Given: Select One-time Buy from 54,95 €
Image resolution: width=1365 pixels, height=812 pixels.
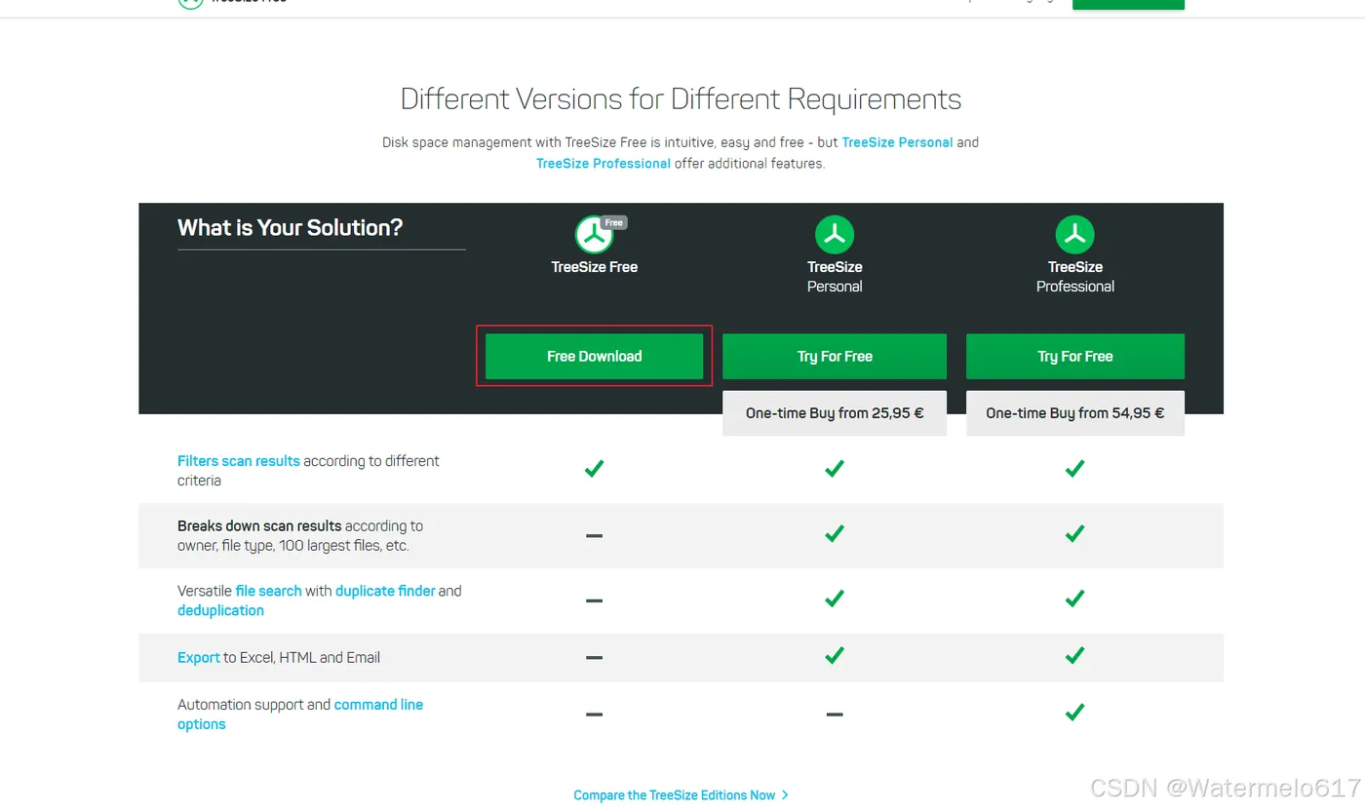Looking at the screenshot, I should pyautogui.click(x=1075, y=413).
